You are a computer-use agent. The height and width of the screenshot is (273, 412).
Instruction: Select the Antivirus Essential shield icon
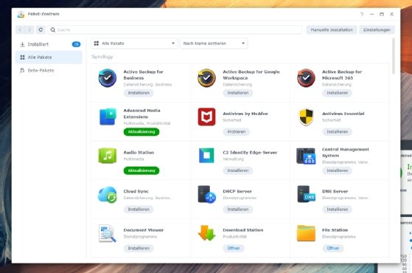306,117
